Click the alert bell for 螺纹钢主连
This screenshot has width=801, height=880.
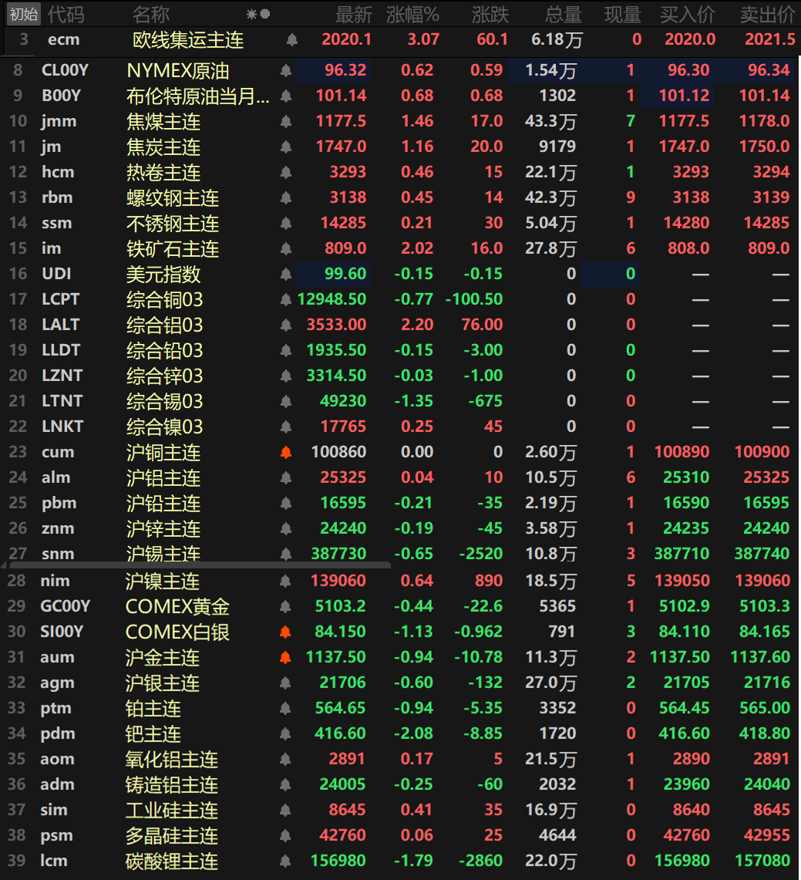pos(286,197)
